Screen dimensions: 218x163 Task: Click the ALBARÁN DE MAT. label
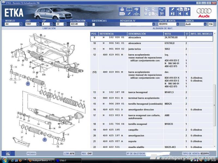[x=163, y=28]
